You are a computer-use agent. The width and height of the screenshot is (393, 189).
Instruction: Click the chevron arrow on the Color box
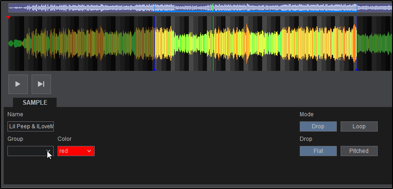pos(90,151)
